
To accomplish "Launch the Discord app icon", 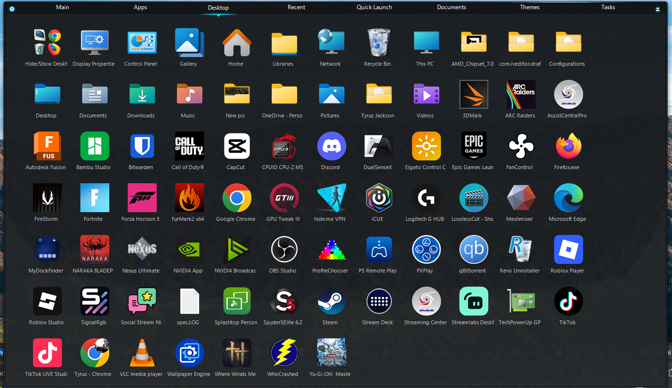I will pos(331,146).
